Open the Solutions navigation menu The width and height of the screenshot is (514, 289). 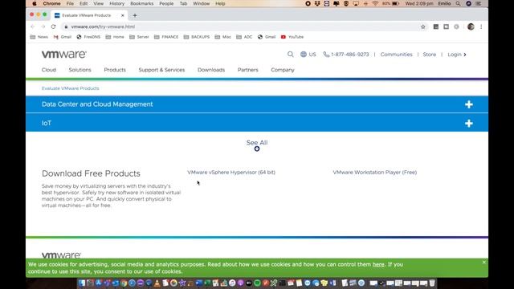point(80,70)
